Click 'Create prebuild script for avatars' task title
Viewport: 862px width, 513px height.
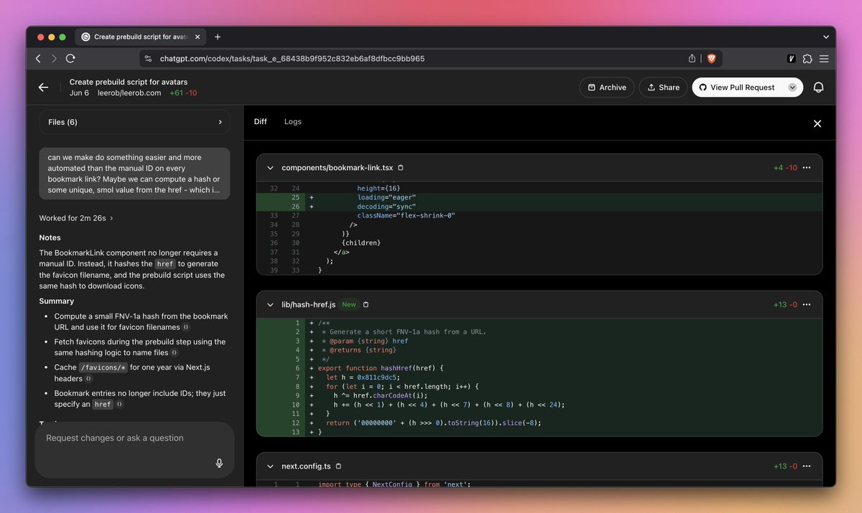coord(129,82)
